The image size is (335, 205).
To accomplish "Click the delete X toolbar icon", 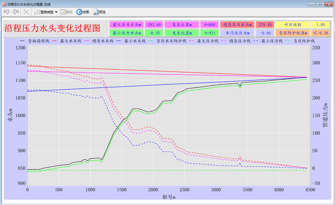I will pos(26,12).
